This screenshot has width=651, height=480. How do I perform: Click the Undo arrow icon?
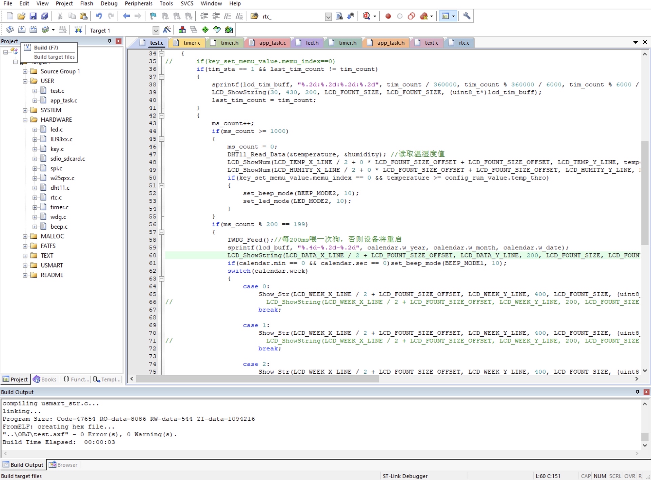pyautogui.click(x=99, y=16)
